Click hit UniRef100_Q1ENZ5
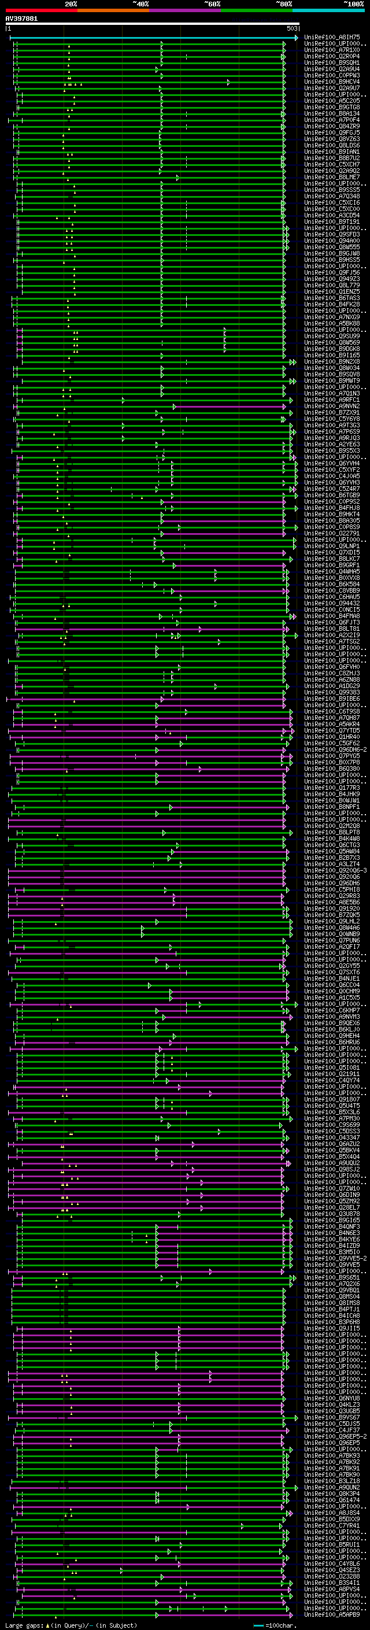This screenshot has width=370, height=1630. [x=332, y=291]
